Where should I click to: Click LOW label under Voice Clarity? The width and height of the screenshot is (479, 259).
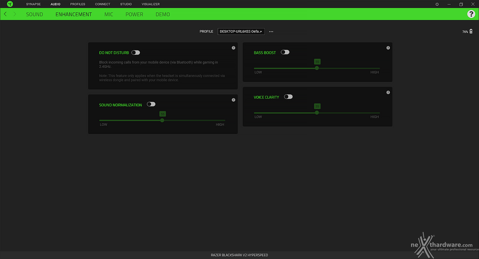258,117
